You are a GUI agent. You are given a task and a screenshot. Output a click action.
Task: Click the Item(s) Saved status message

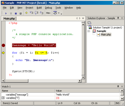[10, 103]
